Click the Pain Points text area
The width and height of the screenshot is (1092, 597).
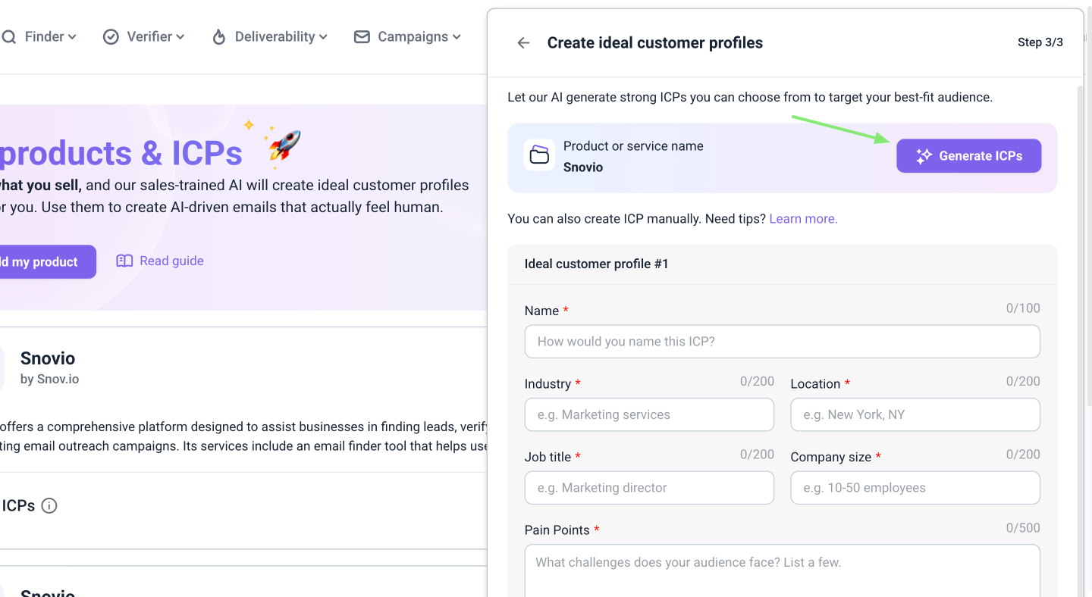click(782, 570)
